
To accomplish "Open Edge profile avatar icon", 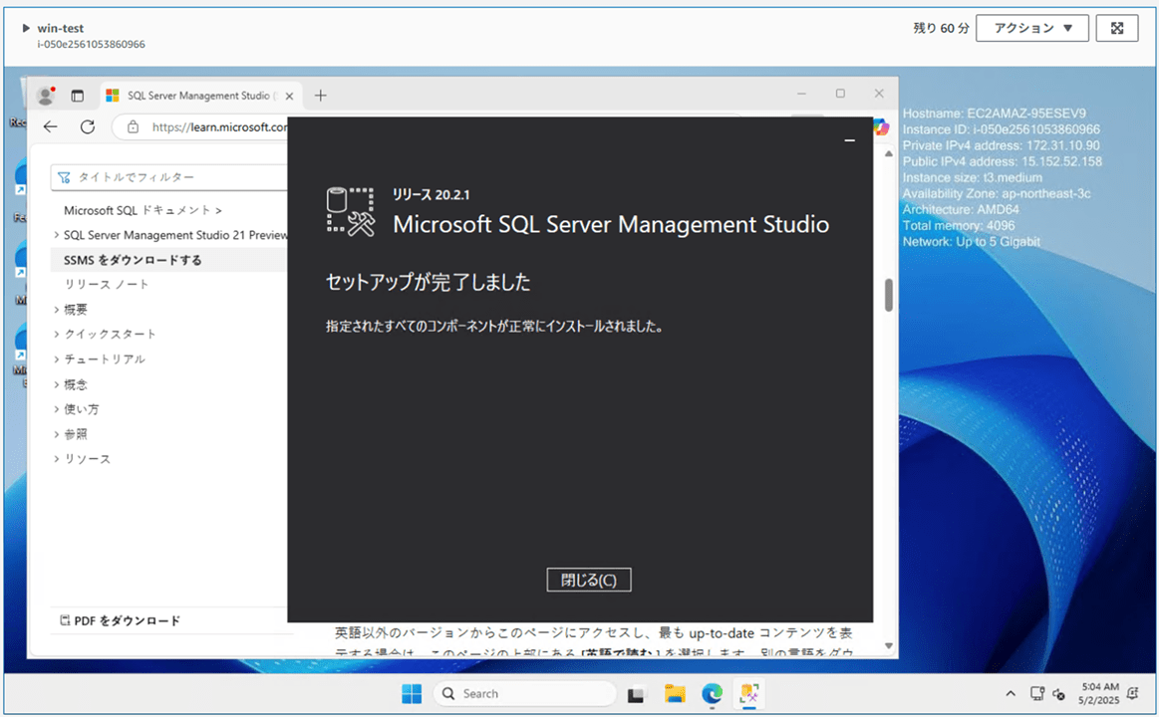I will point(46,96).
